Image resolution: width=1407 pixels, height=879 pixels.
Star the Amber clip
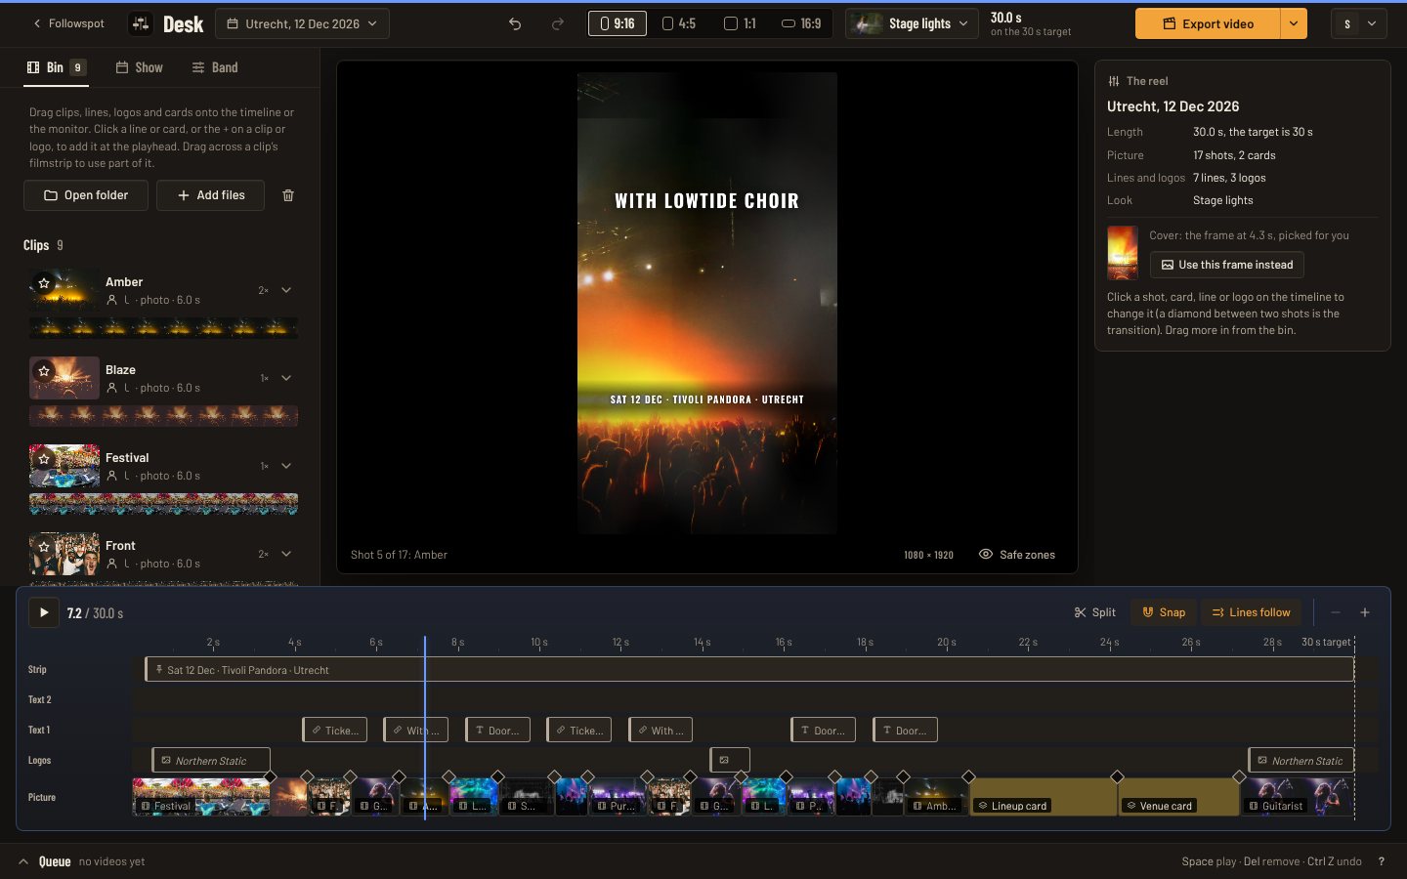click(x=44, y=283)
